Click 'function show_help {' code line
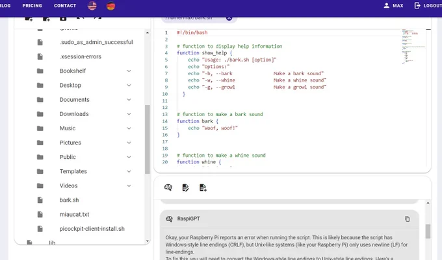 click(205, 53)
